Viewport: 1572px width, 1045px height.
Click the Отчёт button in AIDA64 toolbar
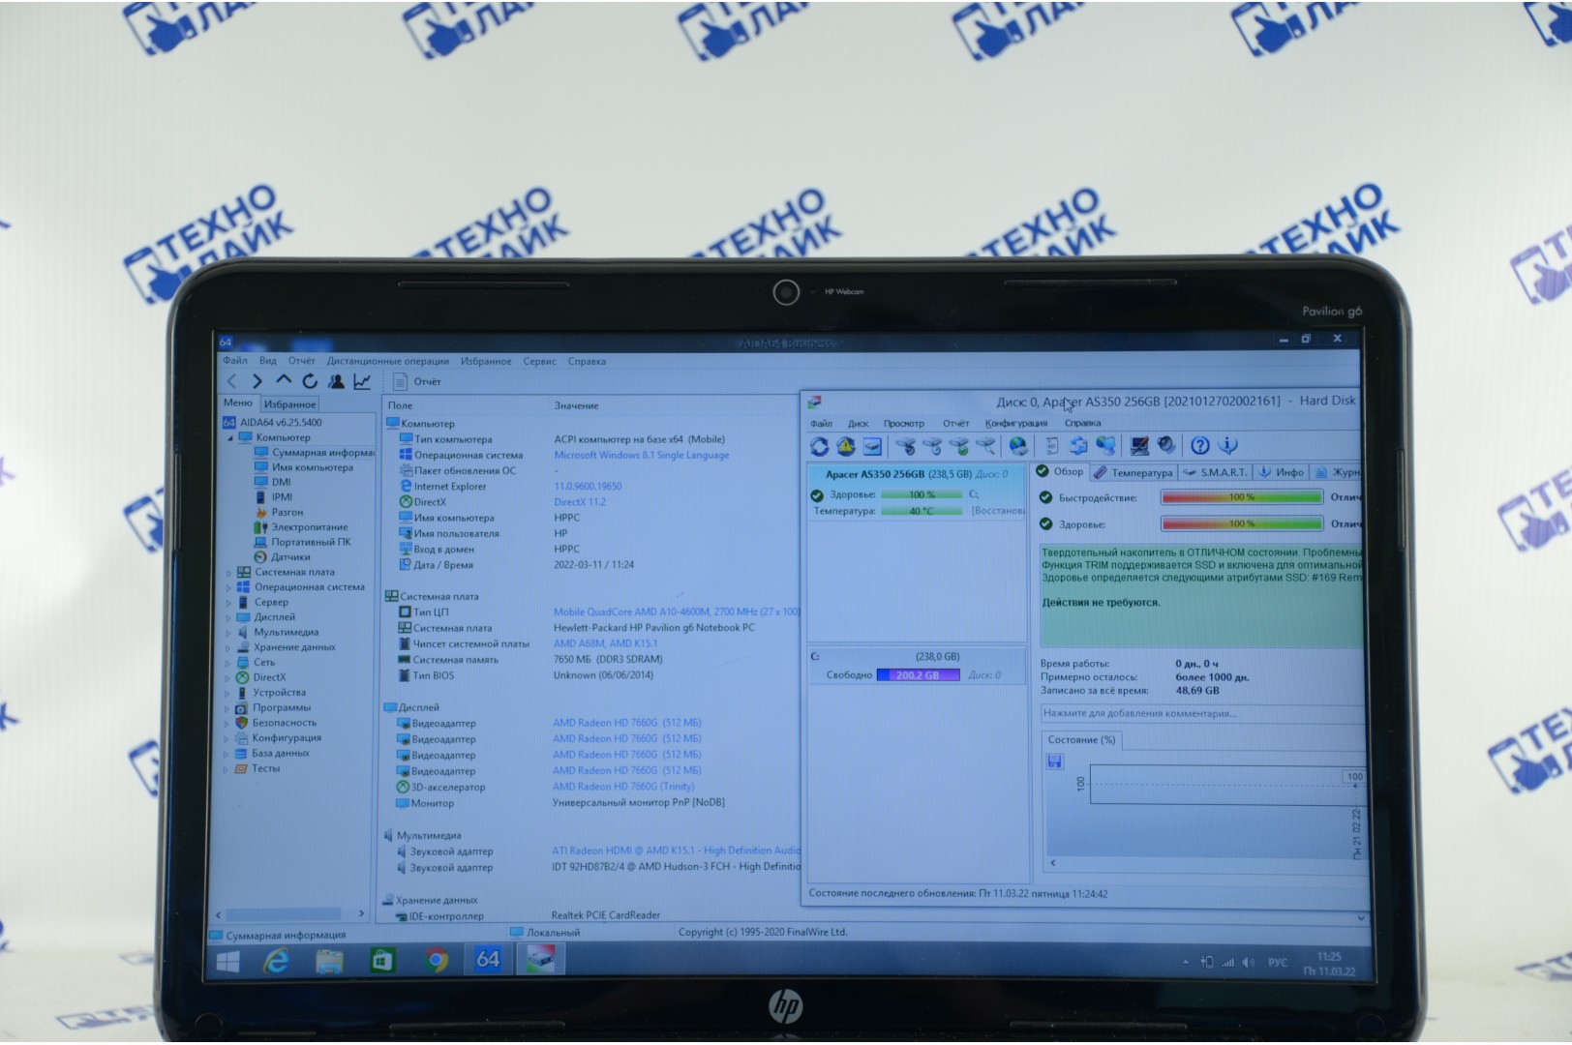pyautogui.click(x=417, y=381)
